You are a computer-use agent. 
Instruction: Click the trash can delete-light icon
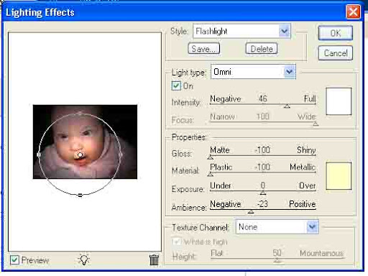point(154,259)
